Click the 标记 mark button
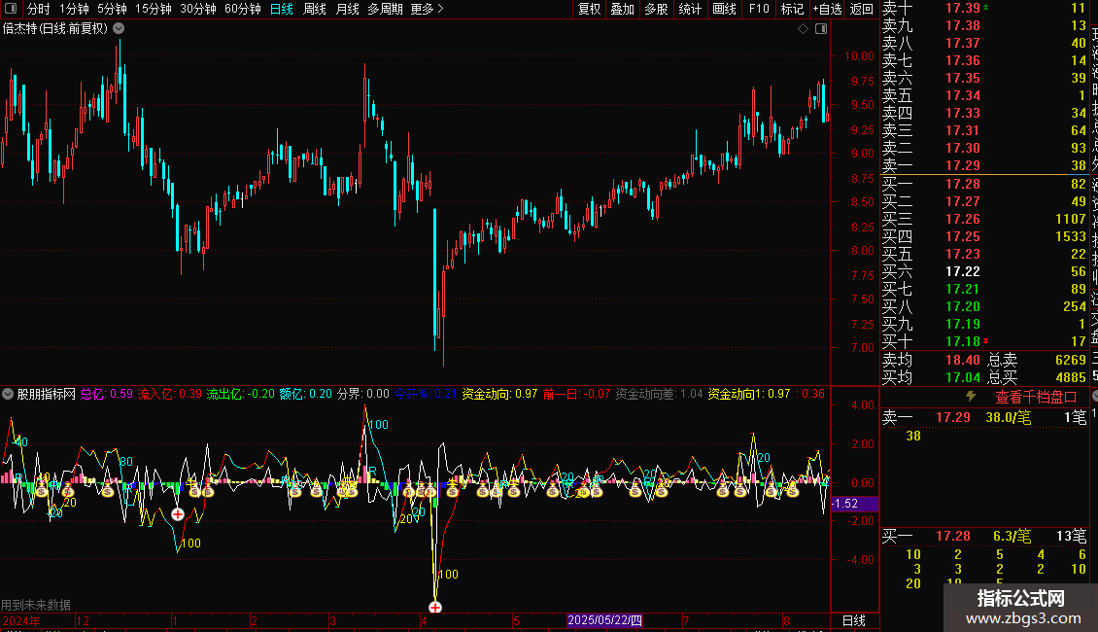Viewport: 1098px width, 632px height. [792, 9]
